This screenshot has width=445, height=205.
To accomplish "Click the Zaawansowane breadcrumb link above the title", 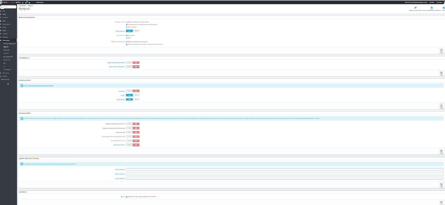I will pos(22,6).
